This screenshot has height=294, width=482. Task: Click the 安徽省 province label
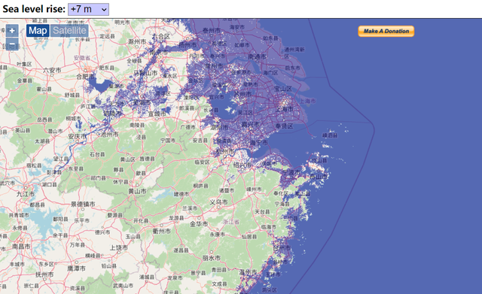[x=82, y=58]
